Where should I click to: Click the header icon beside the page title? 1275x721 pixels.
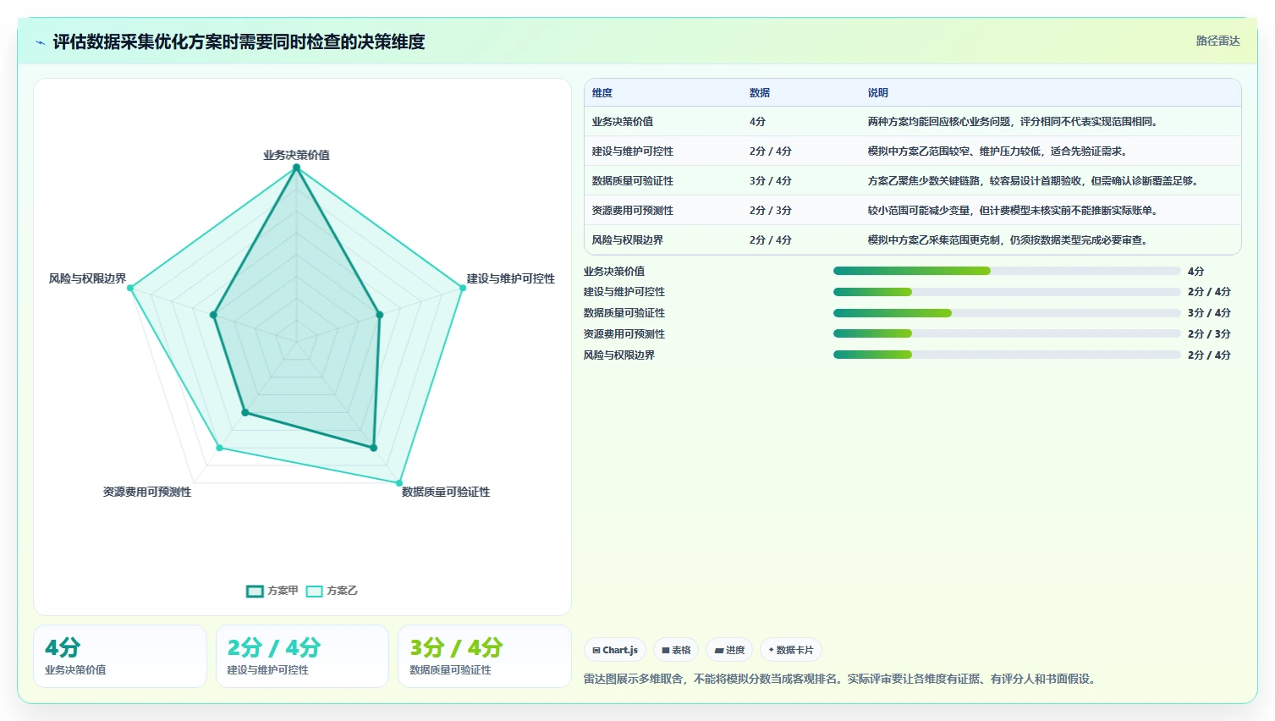tap(40, 42)
